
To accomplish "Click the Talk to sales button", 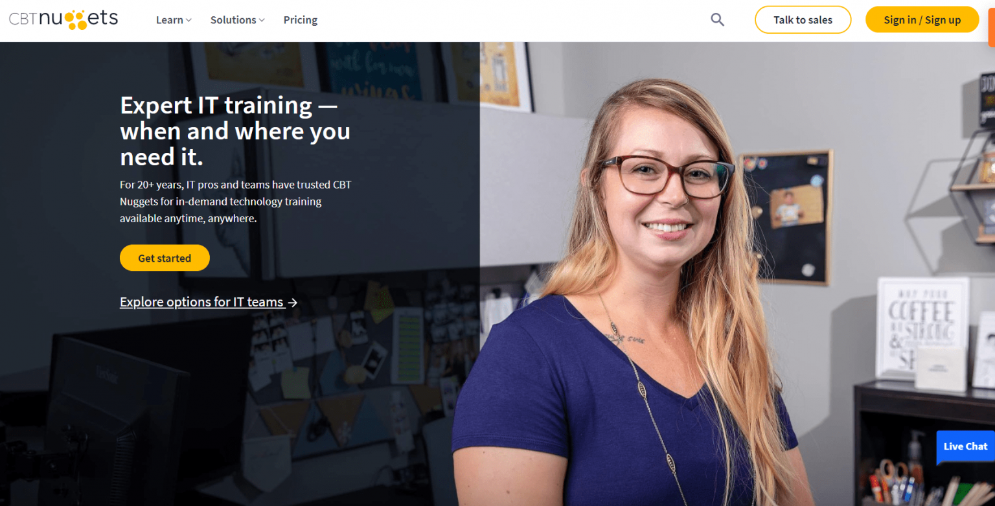I will (x=803, y=19).
